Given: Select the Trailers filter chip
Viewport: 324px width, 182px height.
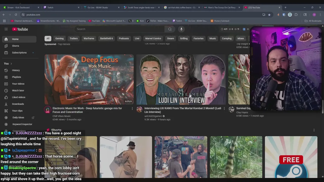Looking at the screenshot, I should pyautogui.click(x=74, y=38).
